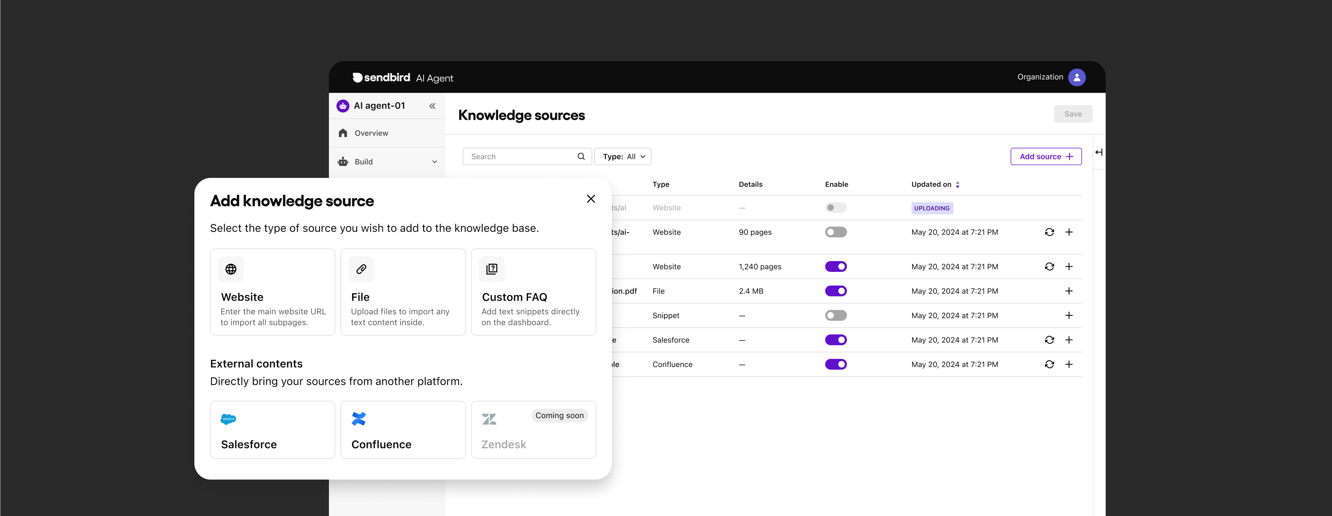Collapse the right side panel arrow
The width and height of the screenshot is (1332, 516).
1099,152
